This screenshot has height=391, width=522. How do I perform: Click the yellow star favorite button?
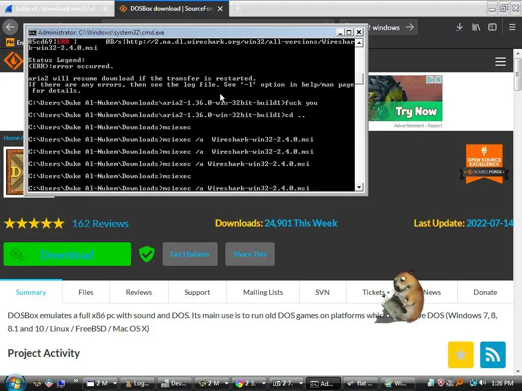coord(461,355)
